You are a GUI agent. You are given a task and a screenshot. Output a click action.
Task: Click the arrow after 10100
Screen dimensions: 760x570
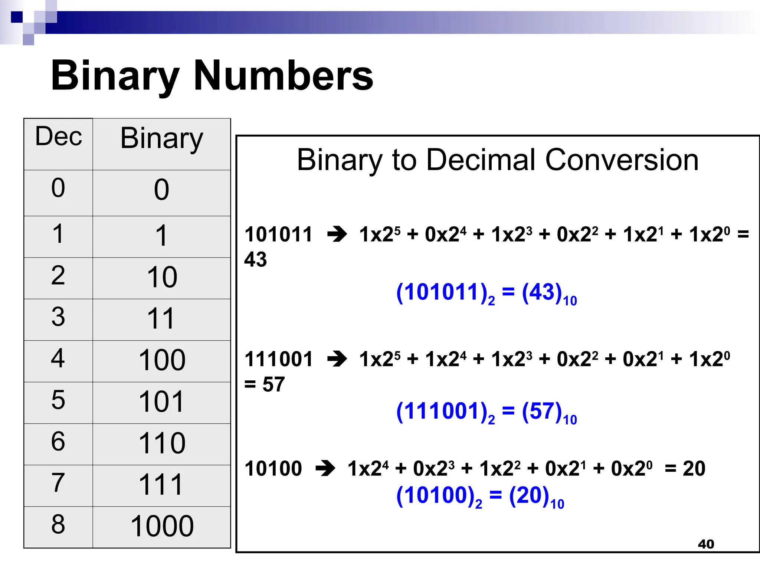[x=325, y=468]
